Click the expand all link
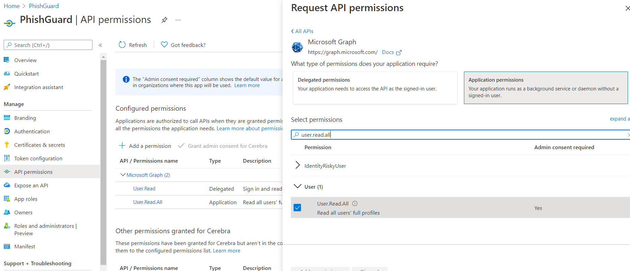This screenshot has width=630, height=271. point(620,119)
